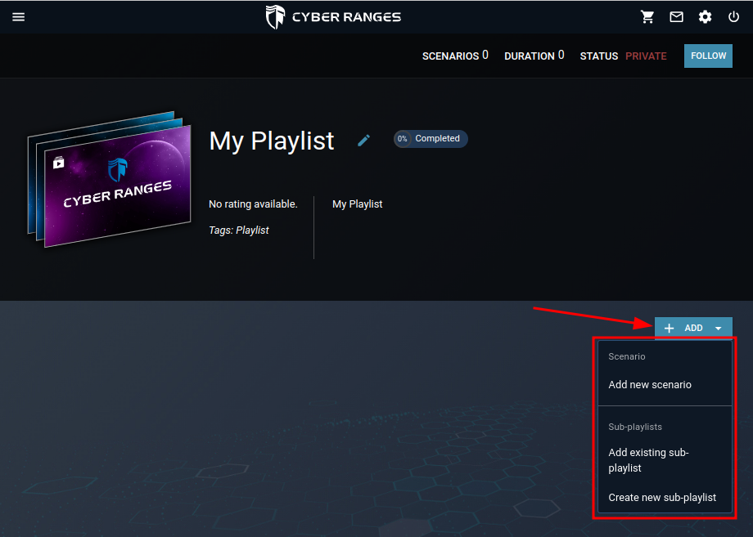Click the power/logout icon
The width and height of the screenshot is (753, 537).
(x=733, y=16)
